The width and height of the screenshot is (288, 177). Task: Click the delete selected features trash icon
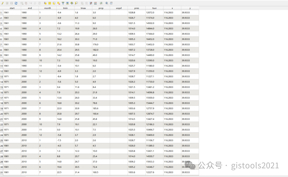point(26,3)
